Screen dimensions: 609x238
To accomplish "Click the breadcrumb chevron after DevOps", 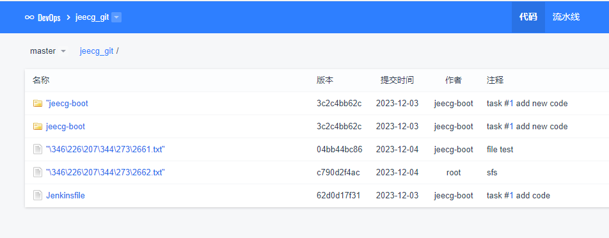I will click(x=68, y=17).
